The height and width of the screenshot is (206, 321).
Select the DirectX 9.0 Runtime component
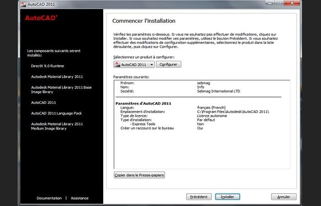coord(48,66)
